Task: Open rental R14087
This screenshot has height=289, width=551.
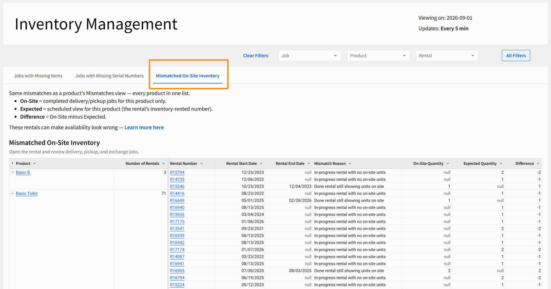Action: [177, 256]
